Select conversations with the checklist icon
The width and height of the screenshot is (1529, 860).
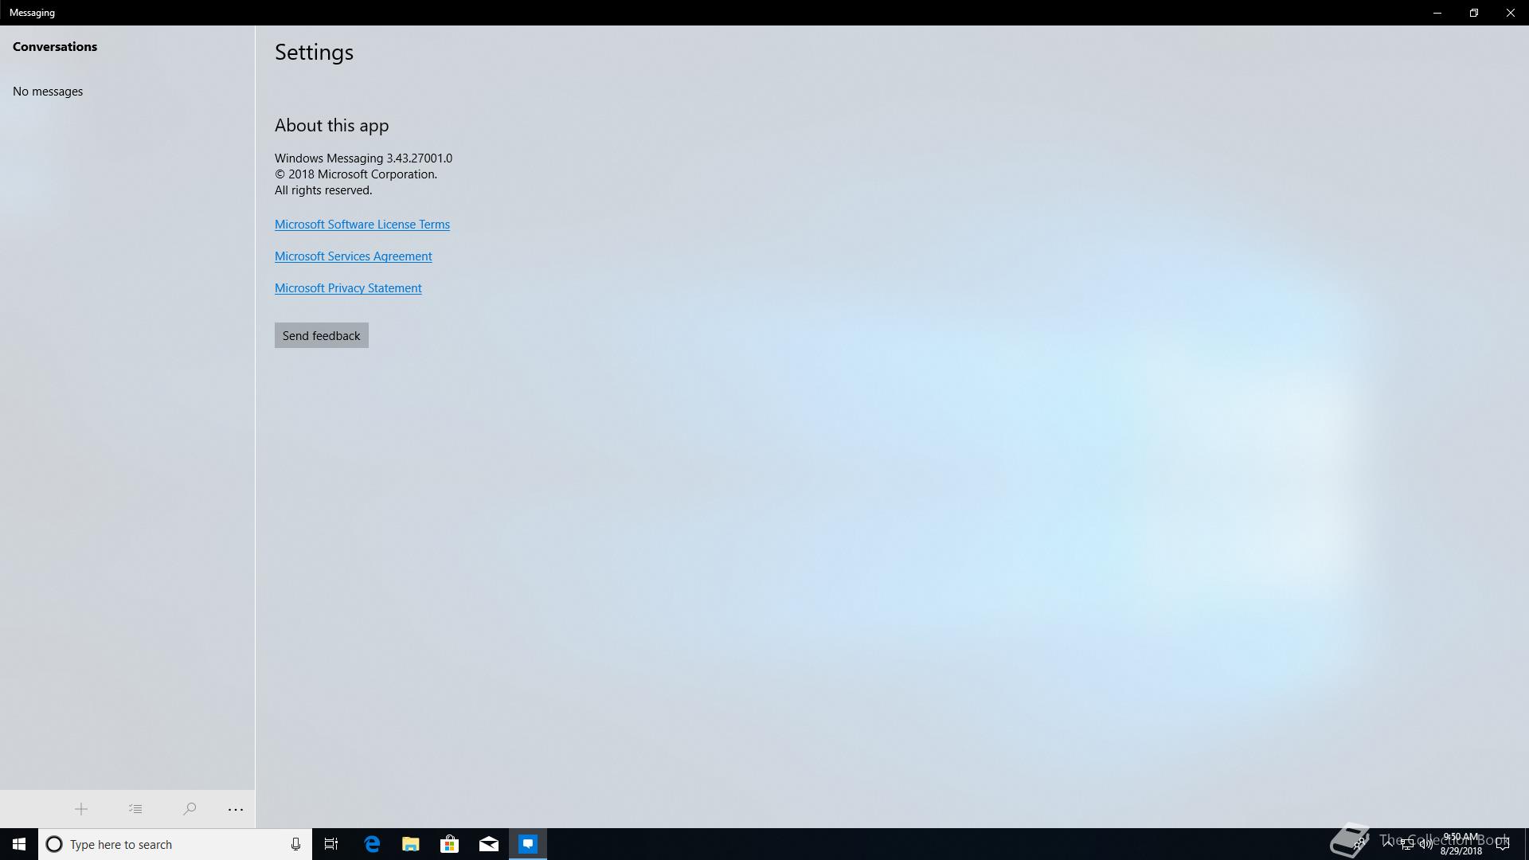pyautogui.click(x=135, y=809)
